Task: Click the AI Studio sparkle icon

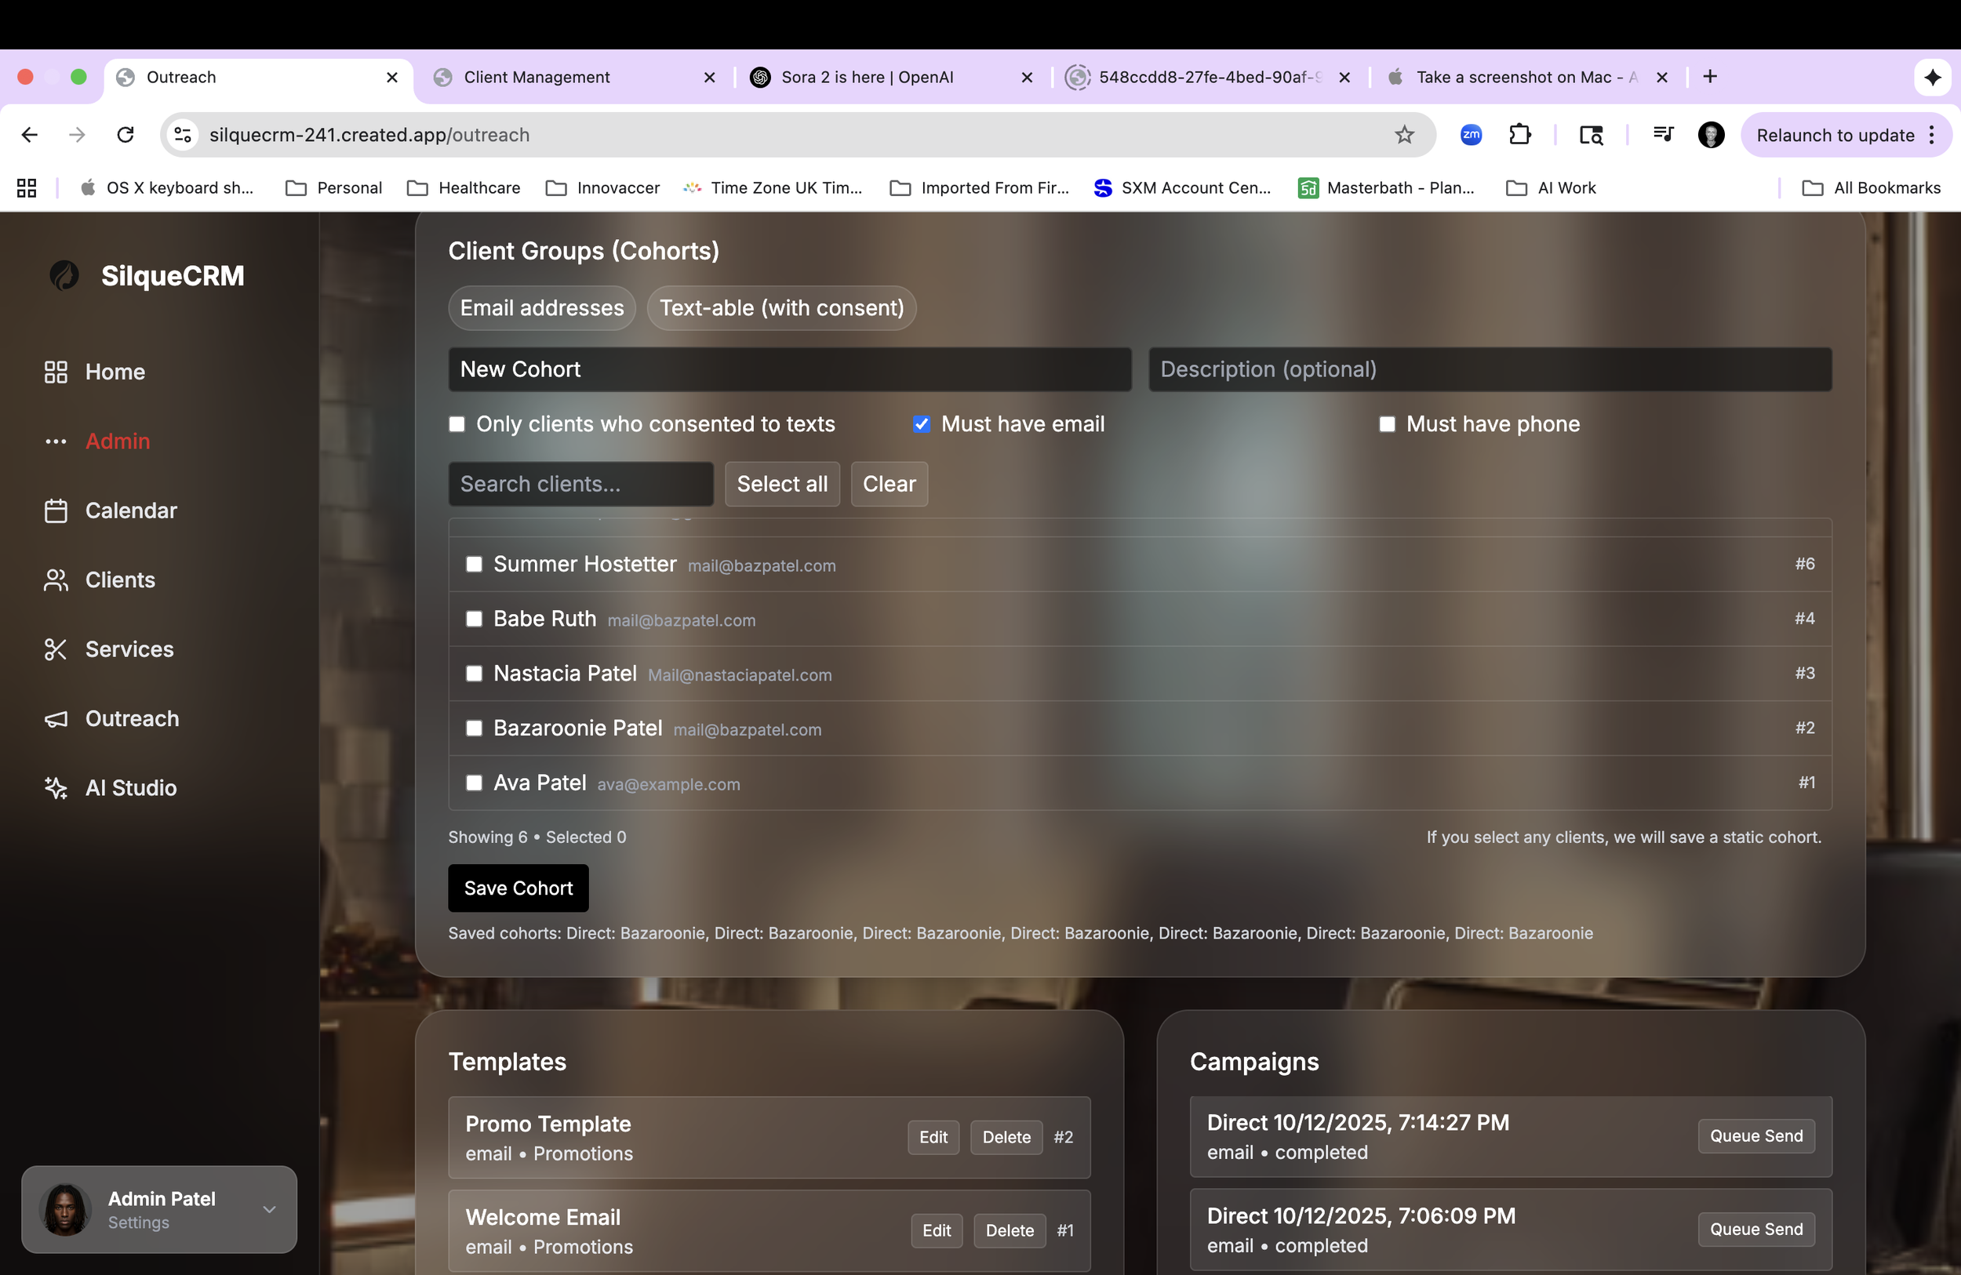Action: [x=55, y=788]
